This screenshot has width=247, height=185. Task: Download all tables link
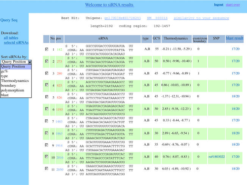coord(11,38)
